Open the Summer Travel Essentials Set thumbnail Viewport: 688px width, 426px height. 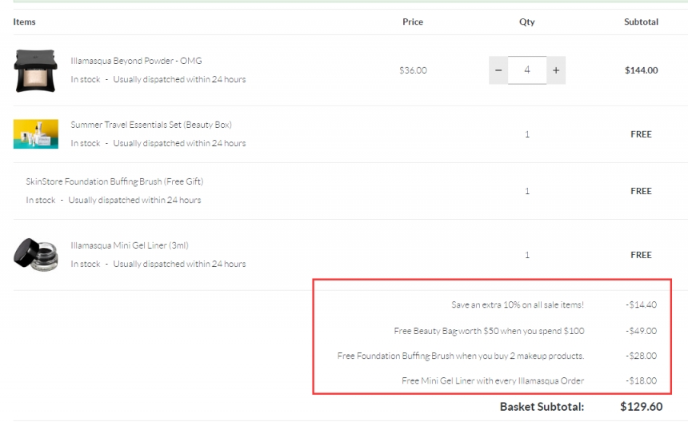coord(36,134)
